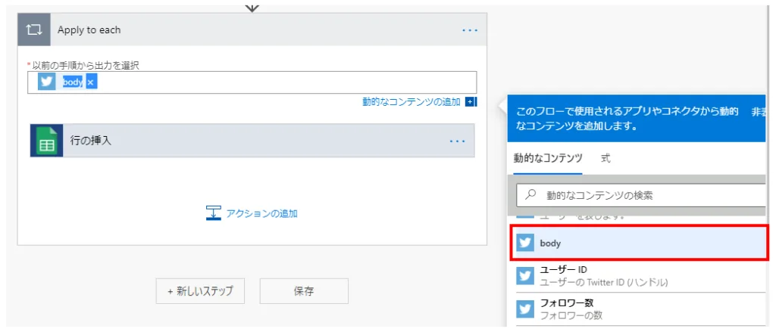Click the アクションの追加 link
776x335 pixels.
261,213
